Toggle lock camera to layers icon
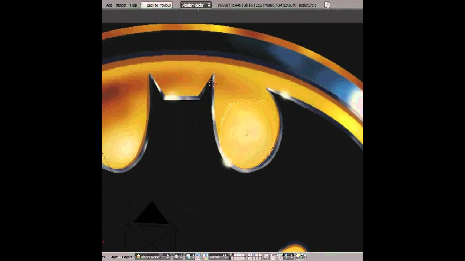 (x=267, y=257)
